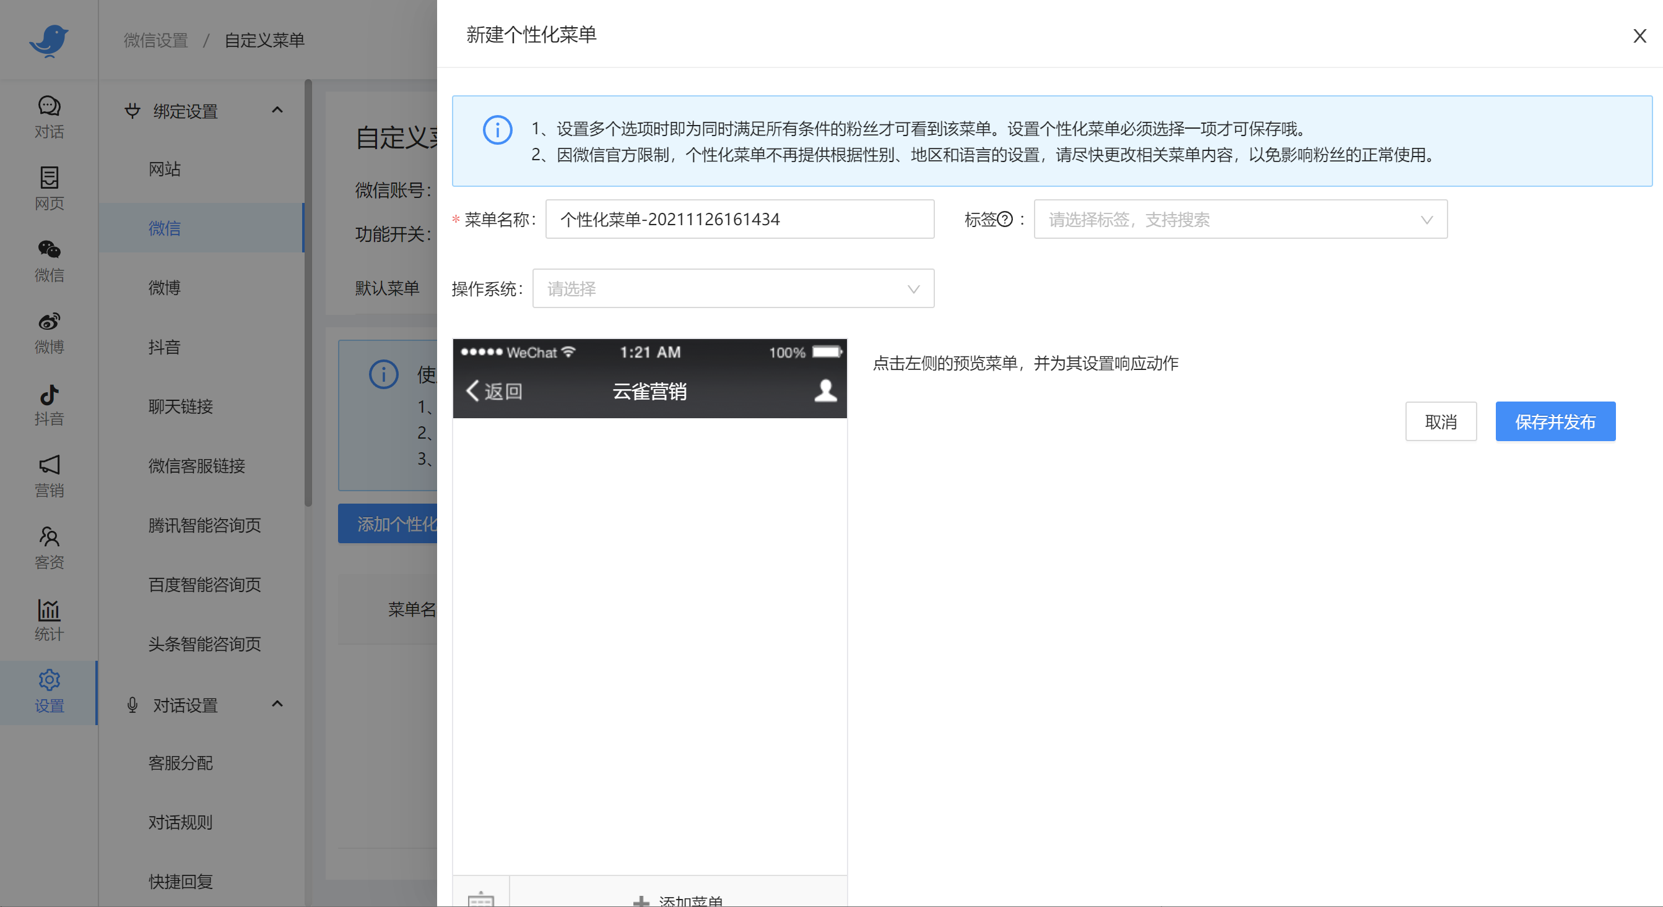Select the 统计 statistics chart icon
The image size is (1663, 907).
click(x=49, y=620)
